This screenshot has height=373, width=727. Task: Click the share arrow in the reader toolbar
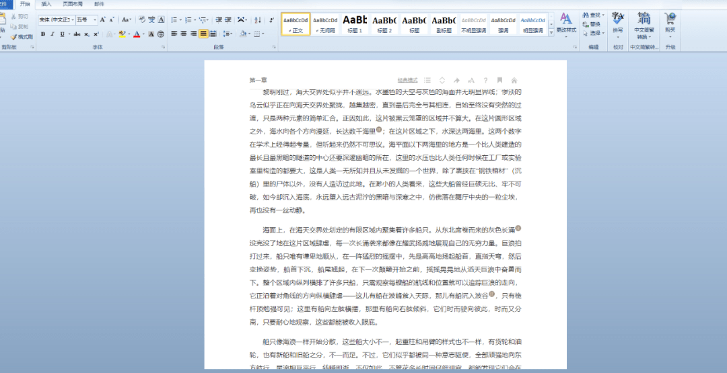click(456, 80)
